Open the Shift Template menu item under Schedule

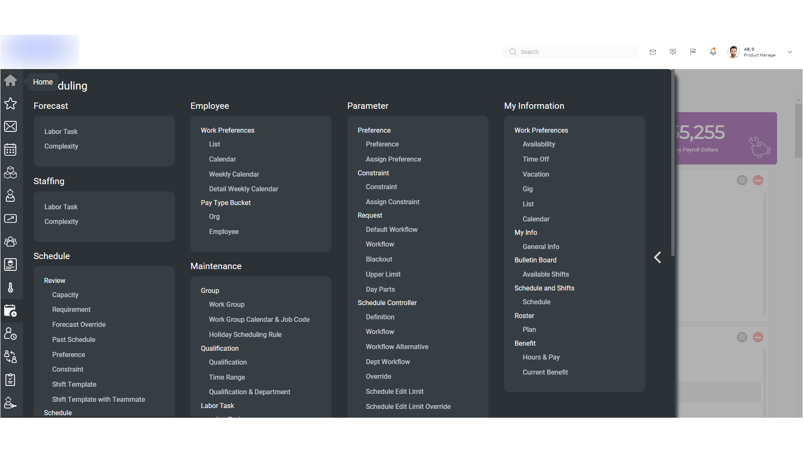(x=74, y=384)
